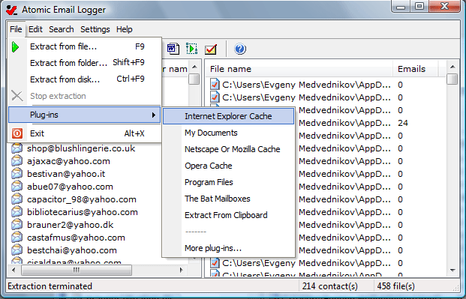Click envelope icon next to brauner2@yahoo.dk
Viewport: 466px width, 299px height.
[x=17, y=225]
